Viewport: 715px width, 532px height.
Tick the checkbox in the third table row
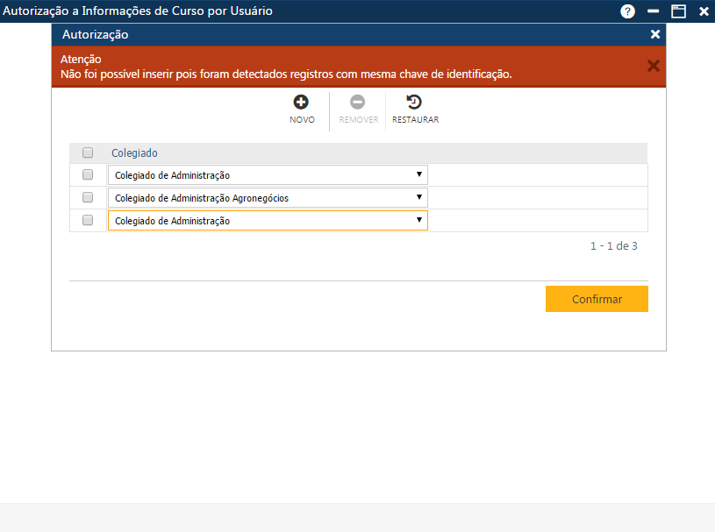pyautogui.click(x=88, y=220)
